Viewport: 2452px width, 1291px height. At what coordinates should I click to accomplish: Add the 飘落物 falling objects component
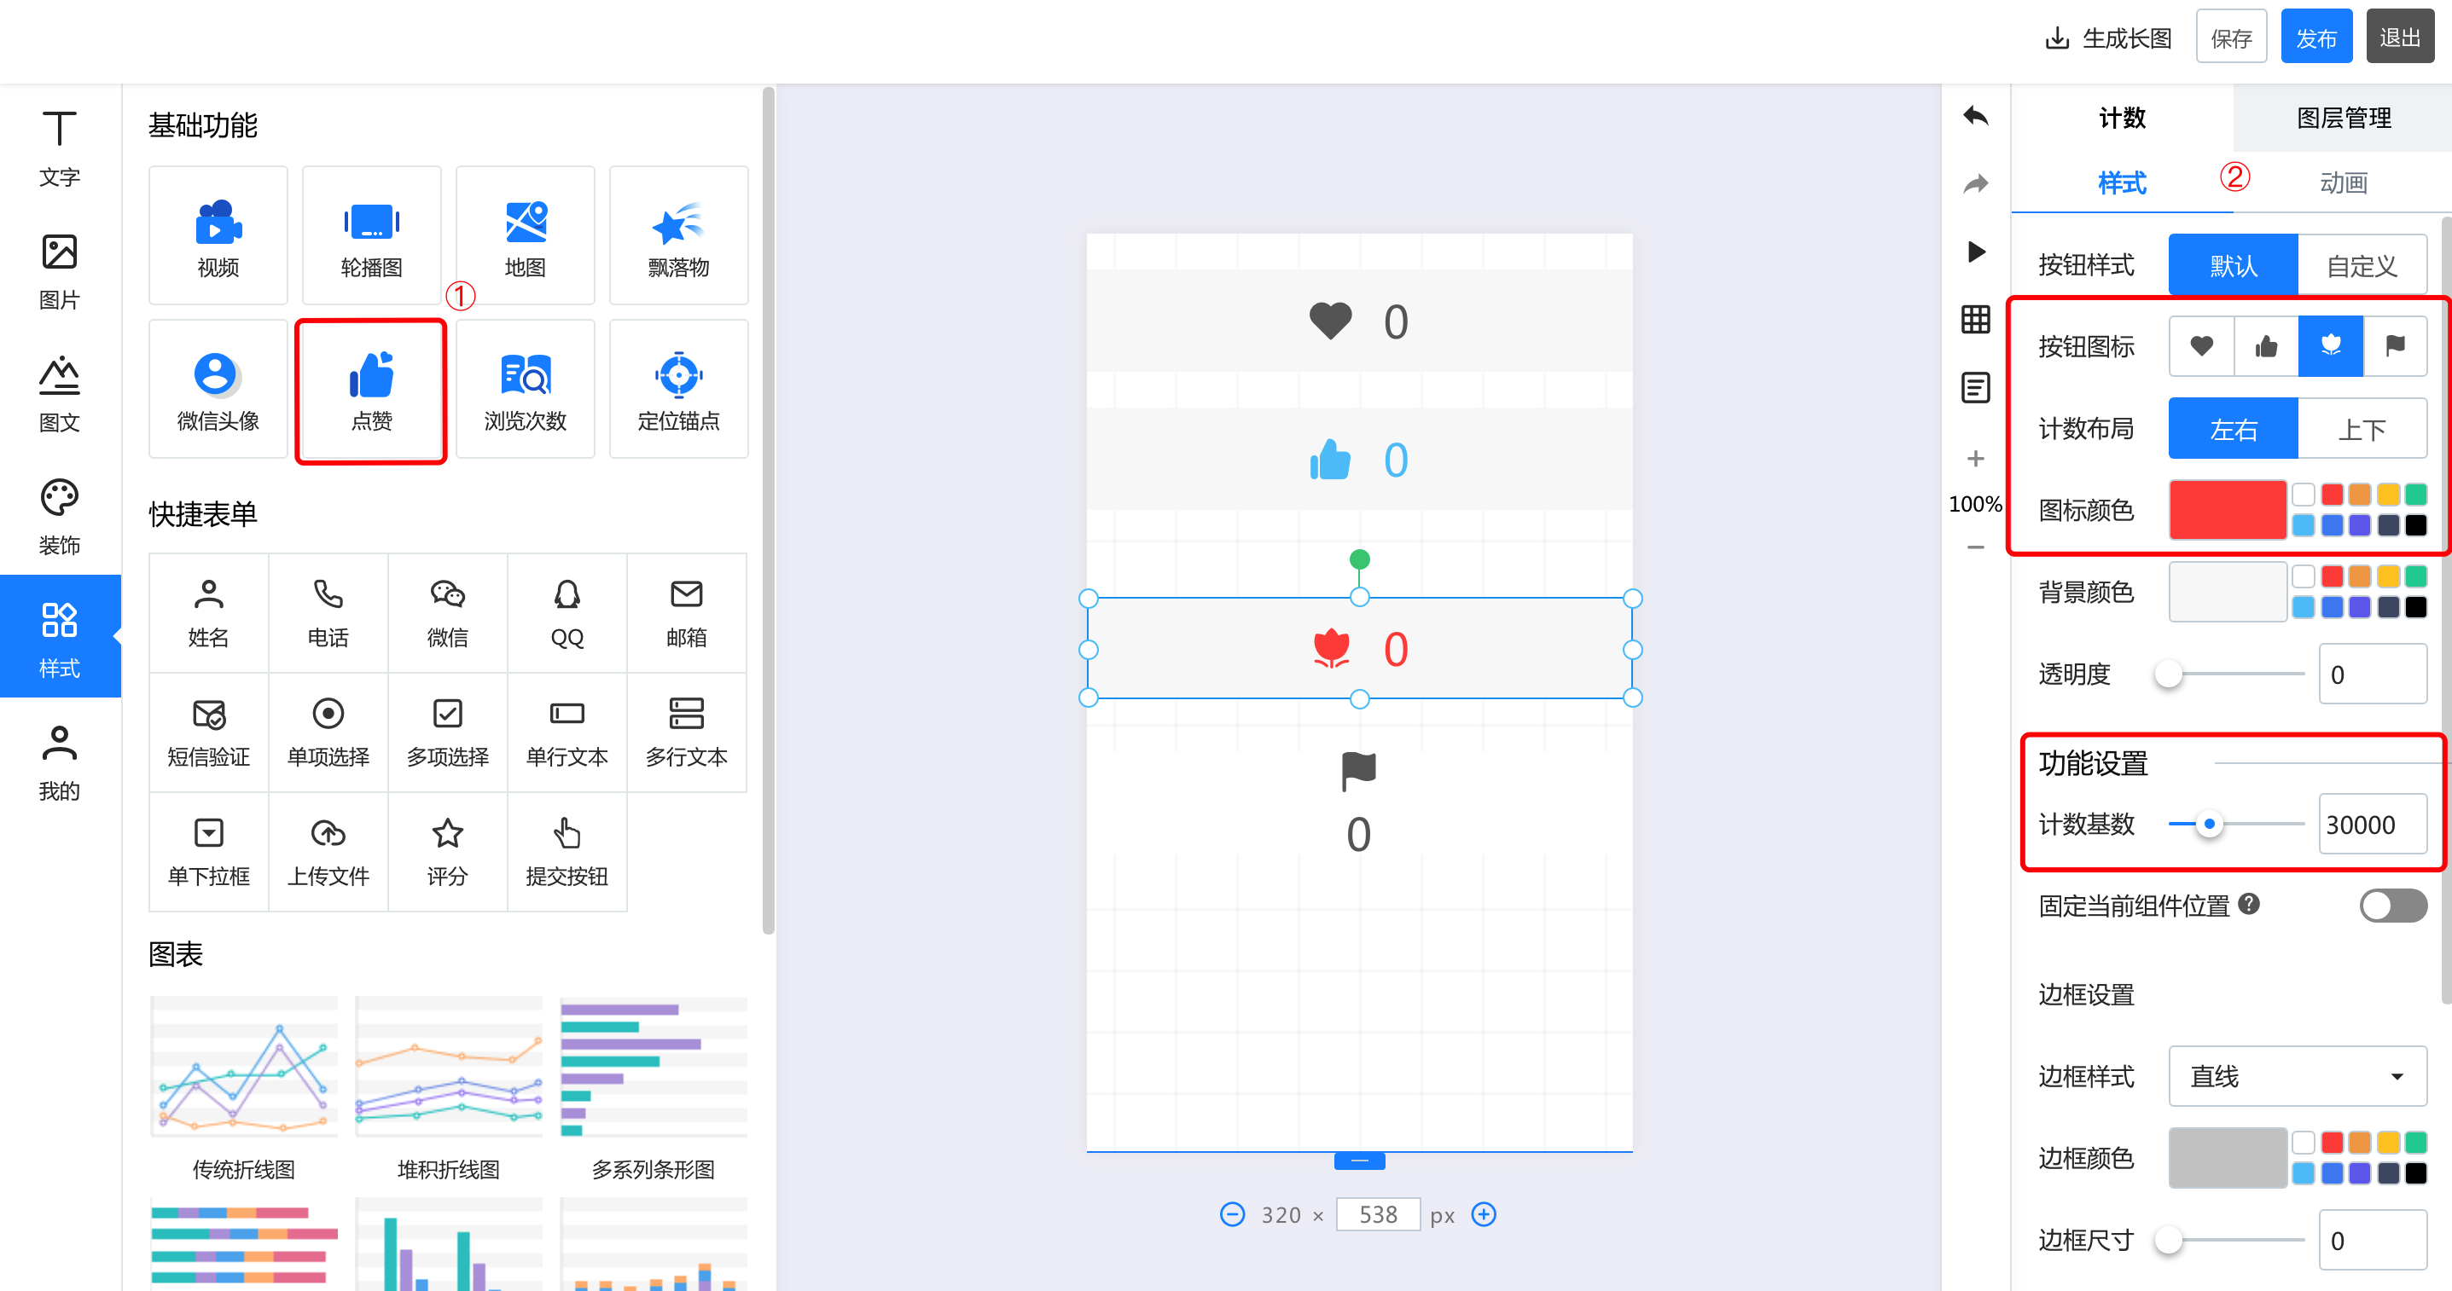coord(677,237)
